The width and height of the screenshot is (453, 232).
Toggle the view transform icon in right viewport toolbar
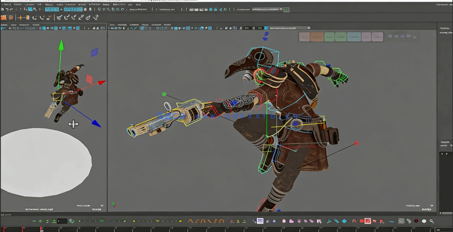[266, 28]
